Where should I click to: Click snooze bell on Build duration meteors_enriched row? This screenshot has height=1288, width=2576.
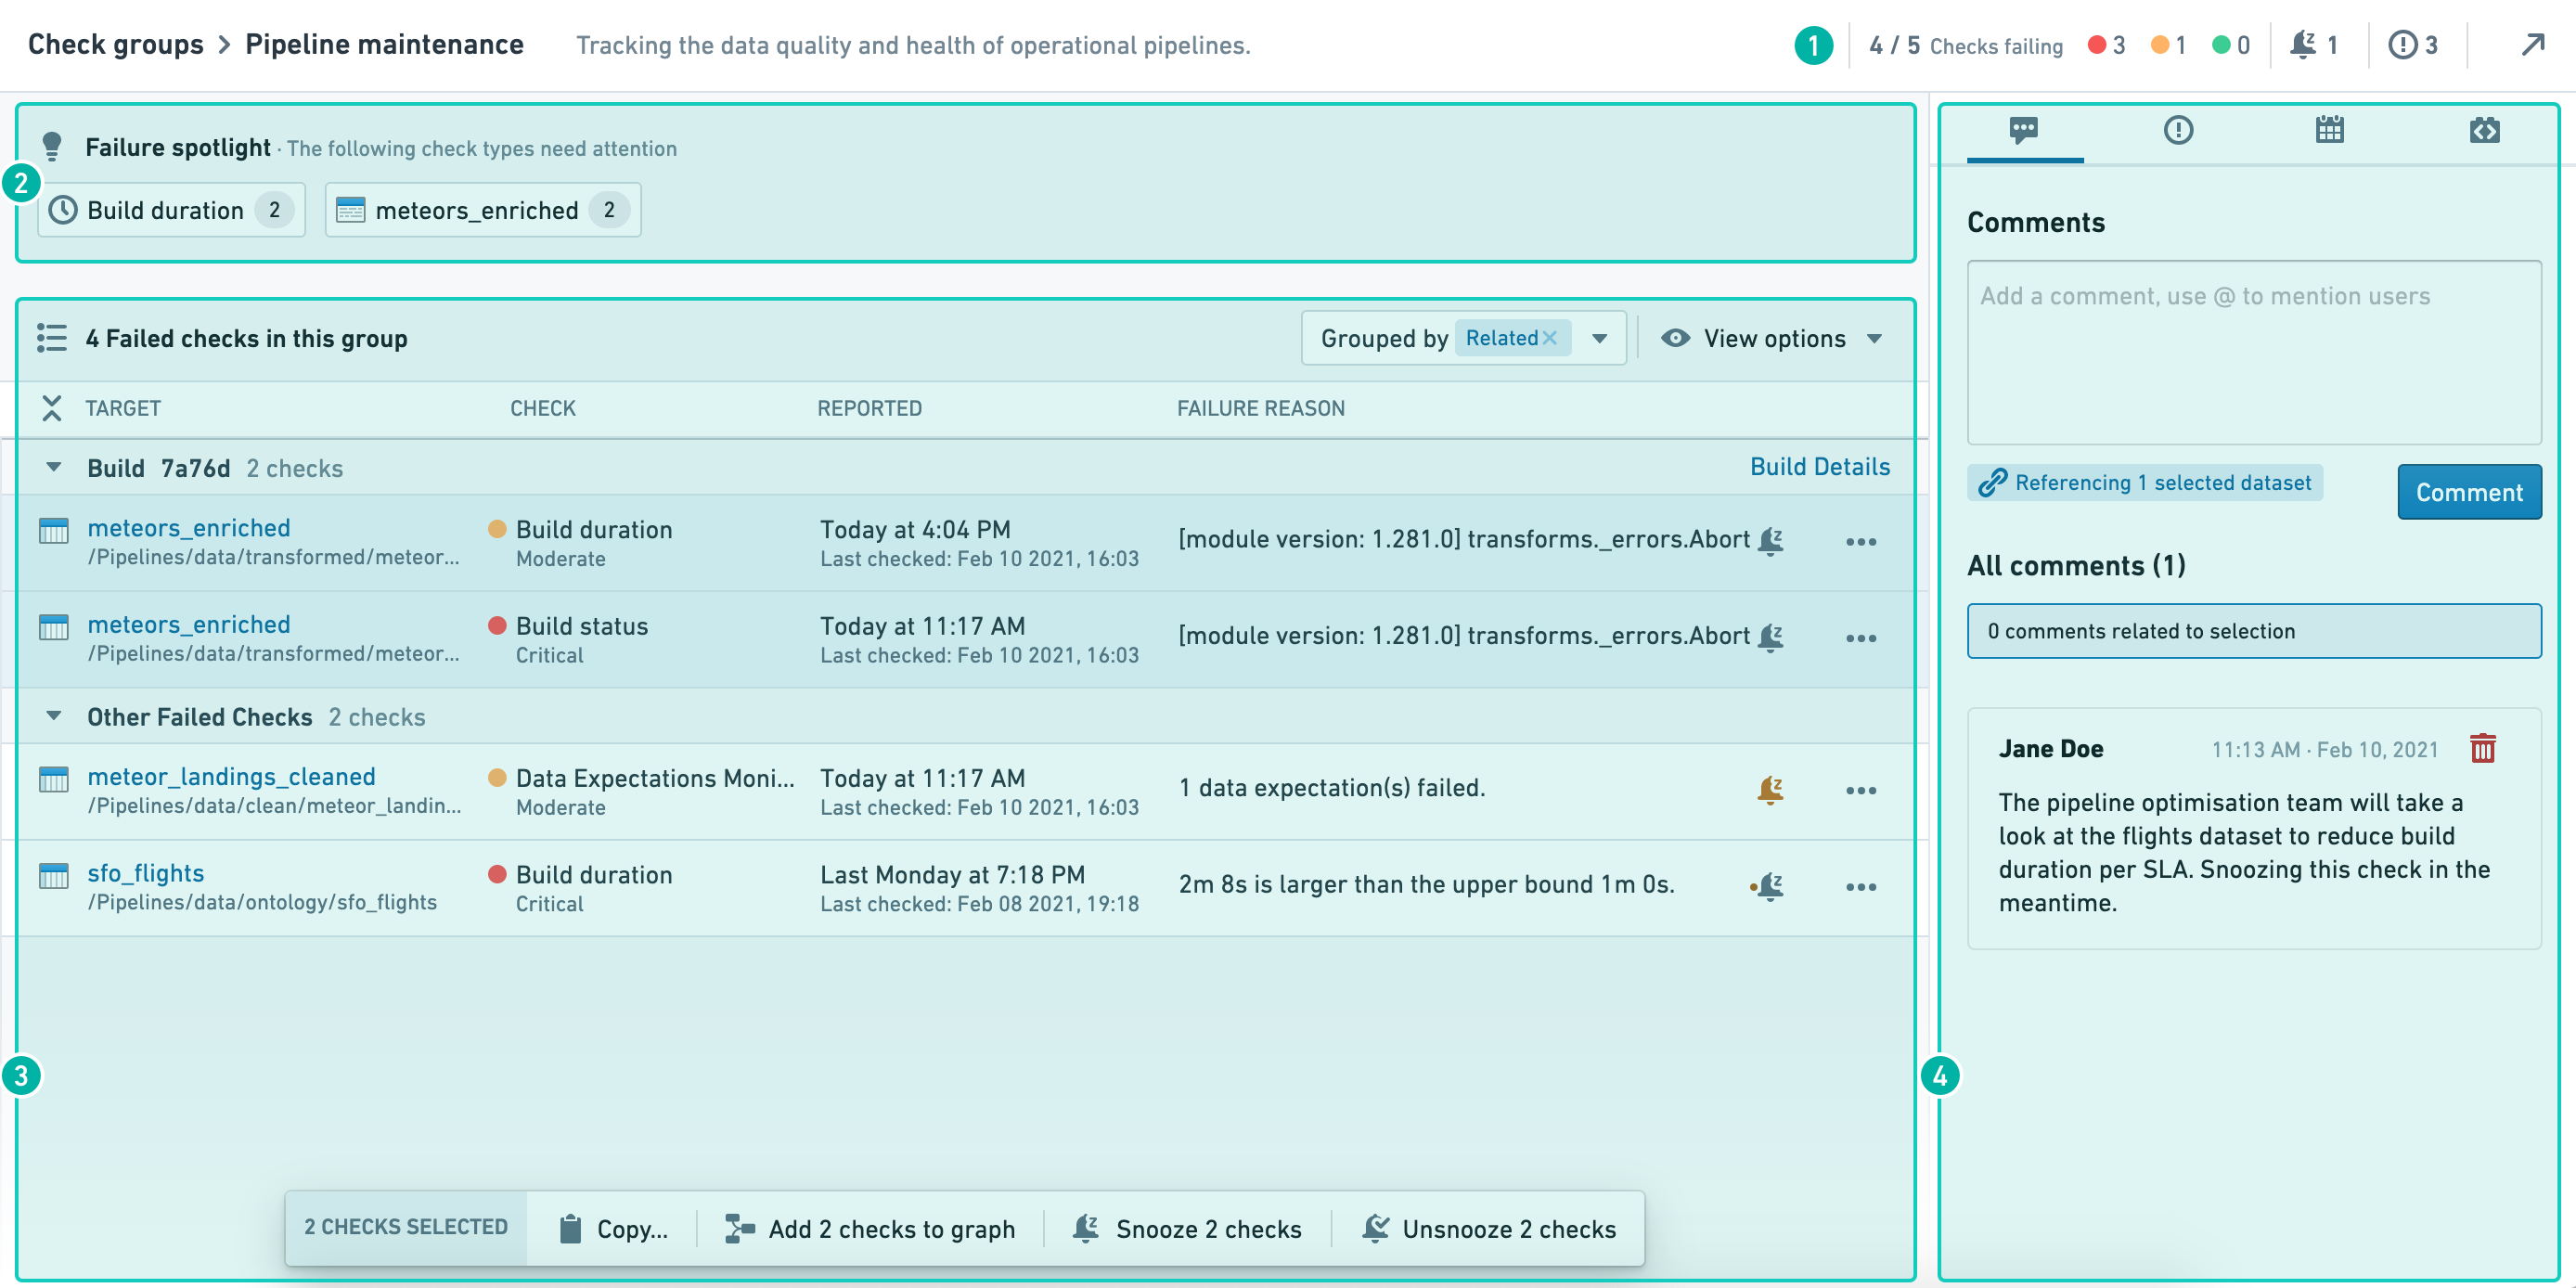tap(1770, 541)
